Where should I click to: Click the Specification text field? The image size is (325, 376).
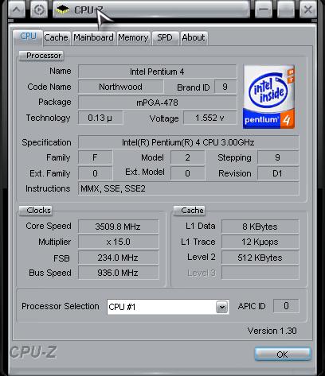tap(189, 142)
